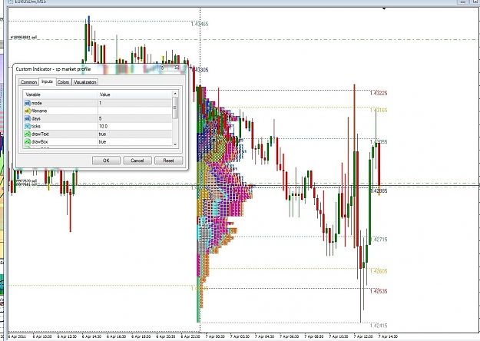Click the double icon beside ticks variable
The width and height of the screenshot is (480, 341).
(27, 126)
